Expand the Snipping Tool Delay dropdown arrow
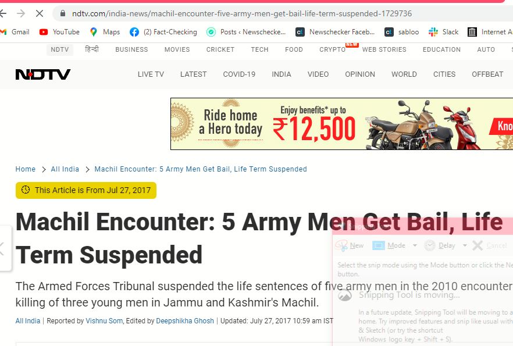This screenshot has width=513, height=346. (x=465, y=245)
